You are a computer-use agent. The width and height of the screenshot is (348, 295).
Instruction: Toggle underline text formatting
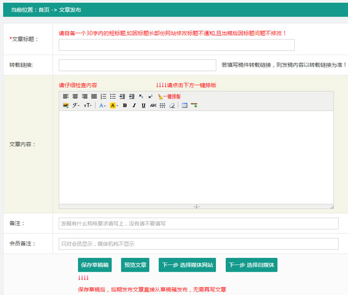pos(144,106)
